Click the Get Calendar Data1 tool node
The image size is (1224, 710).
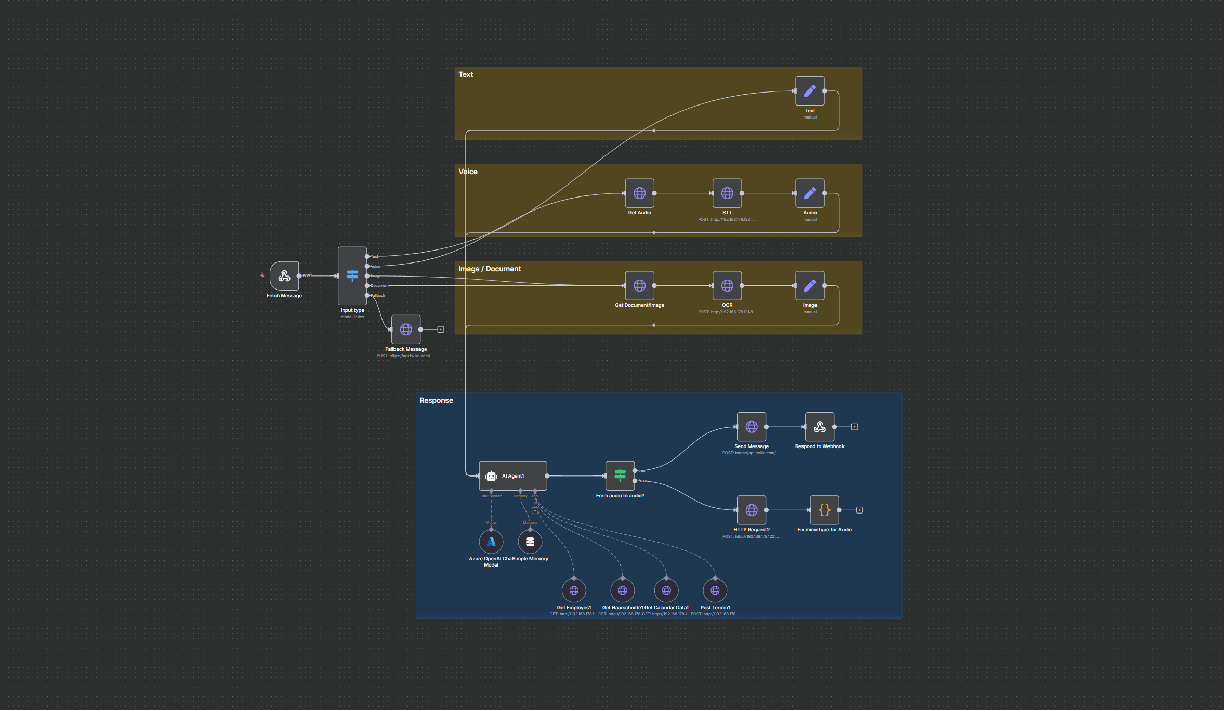coord(666,590)
